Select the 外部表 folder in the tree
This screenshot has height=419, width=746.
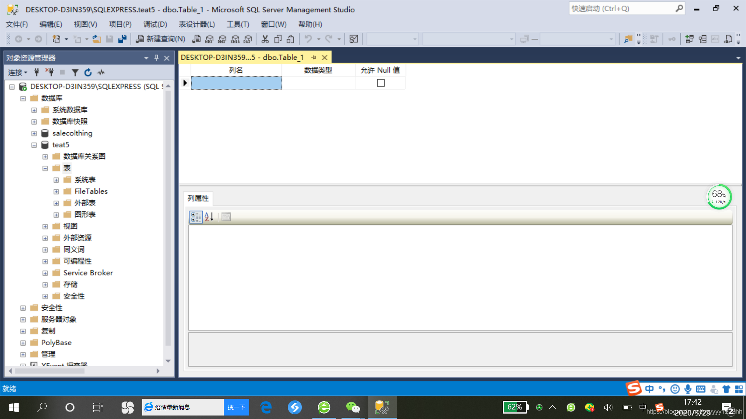[85, 203]
